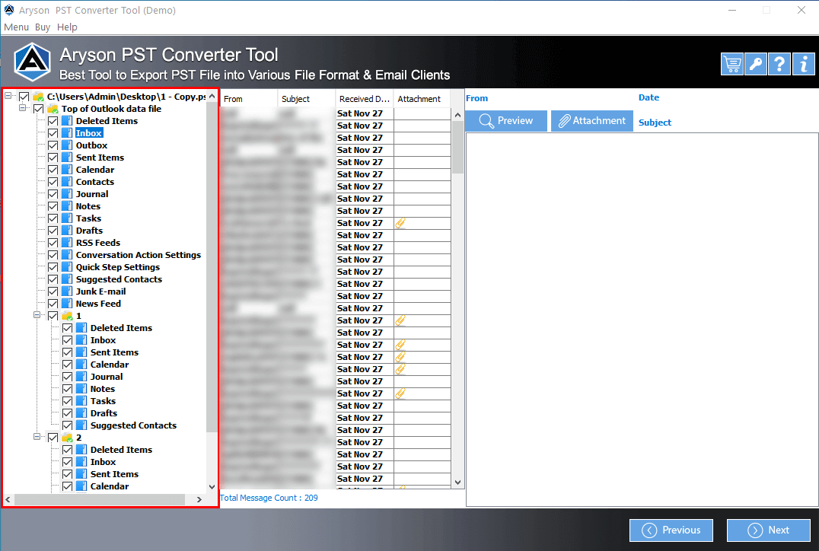Uncheck the Suggested Contacts checkbox under folder 1
This screenshot has height=551, width=819.
(x=68, y=425)
